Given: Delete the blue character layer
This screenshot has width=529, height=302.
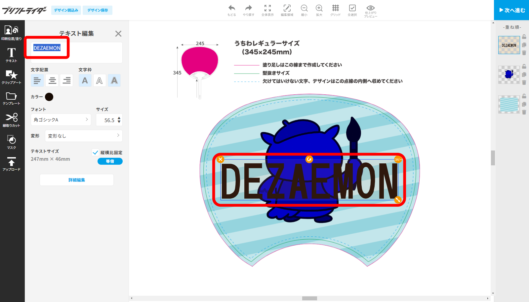Looking at the screenshot, I should (524, 83).
